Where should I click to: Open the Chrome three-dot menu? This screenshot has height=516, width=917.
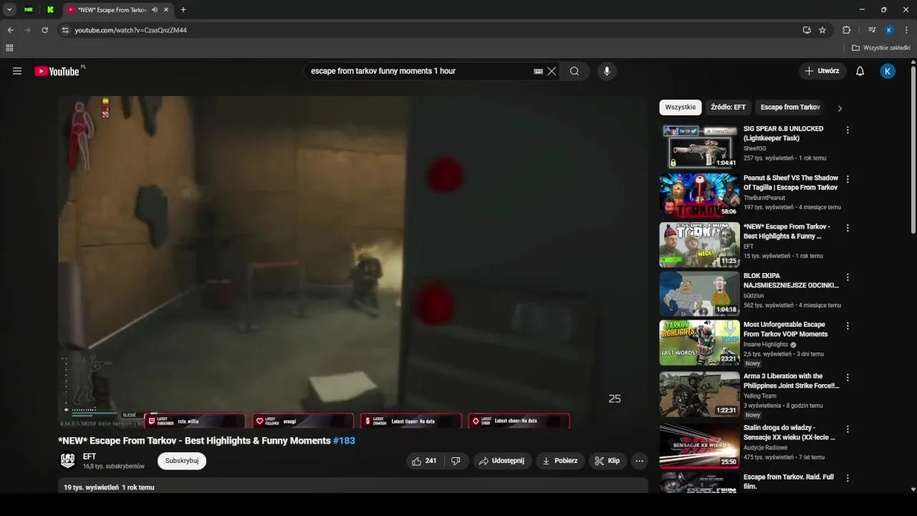coord(906,30)
